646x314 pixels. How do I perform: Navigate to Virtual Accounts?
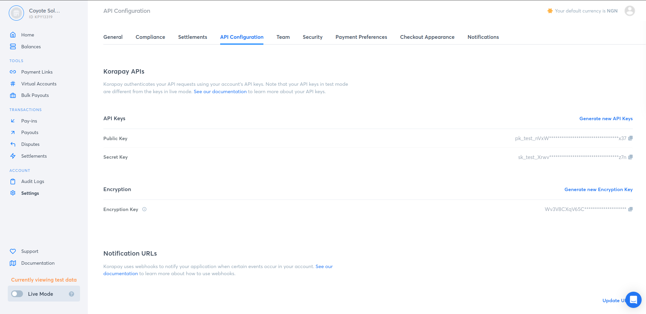point(39,84)
